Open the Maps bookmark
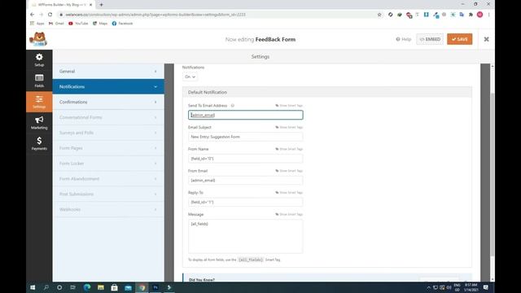The height and width of the screenshot is (293, 521). tap(100, 24)
